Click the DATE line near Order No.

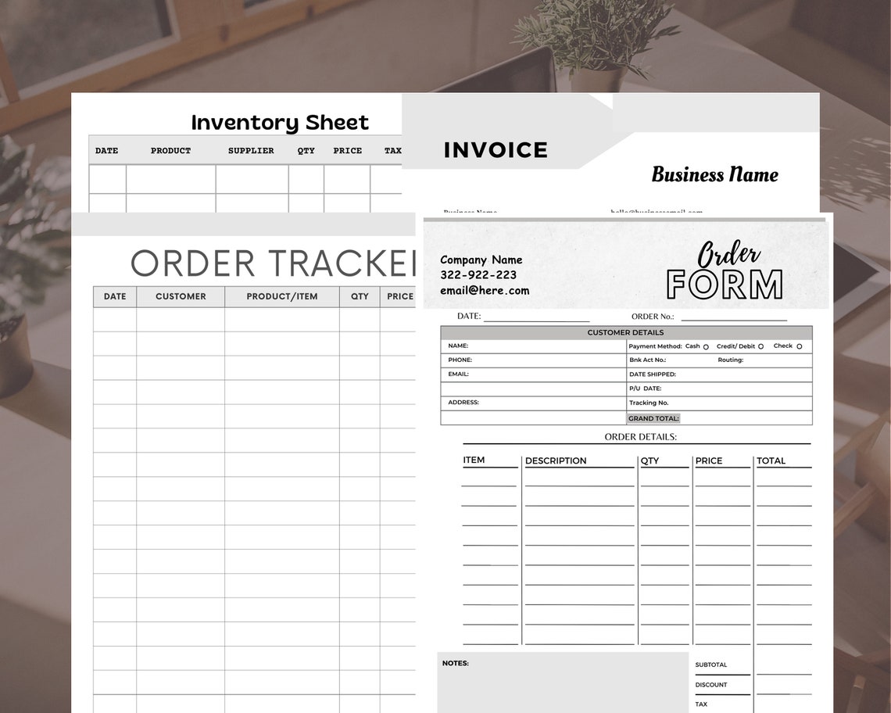coord(536,317)
